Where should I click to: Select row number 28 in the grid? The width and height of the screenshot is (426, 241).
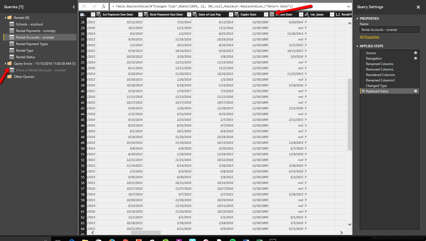click(x=83, y=22)
